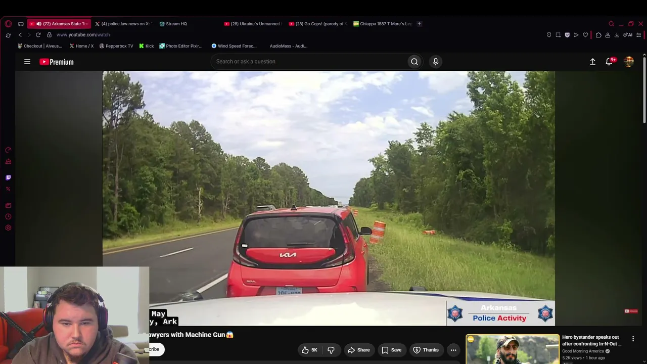This screenshot has width=647, height=364.
Task: Open the player play arrow icon in toolbar
Action: pyautogui.click(x=576, y=35)
